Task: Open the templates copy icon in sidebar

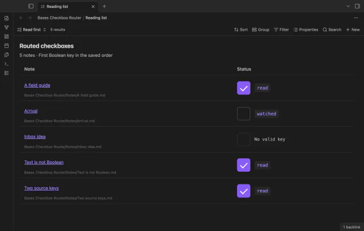Action: tap(6, 55)
